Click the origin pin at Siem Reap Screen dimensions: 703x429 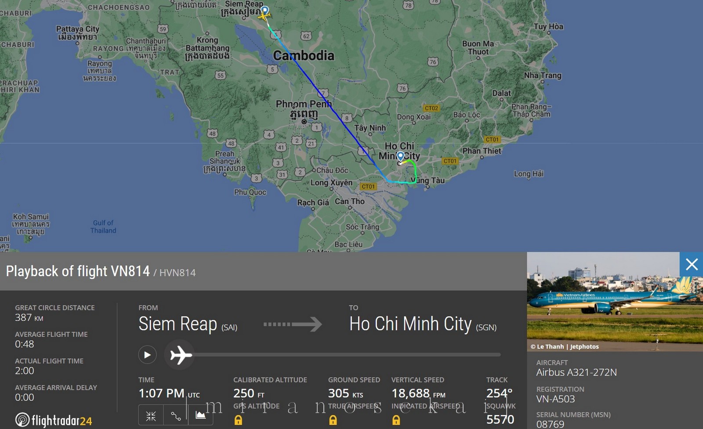(265, 10)
